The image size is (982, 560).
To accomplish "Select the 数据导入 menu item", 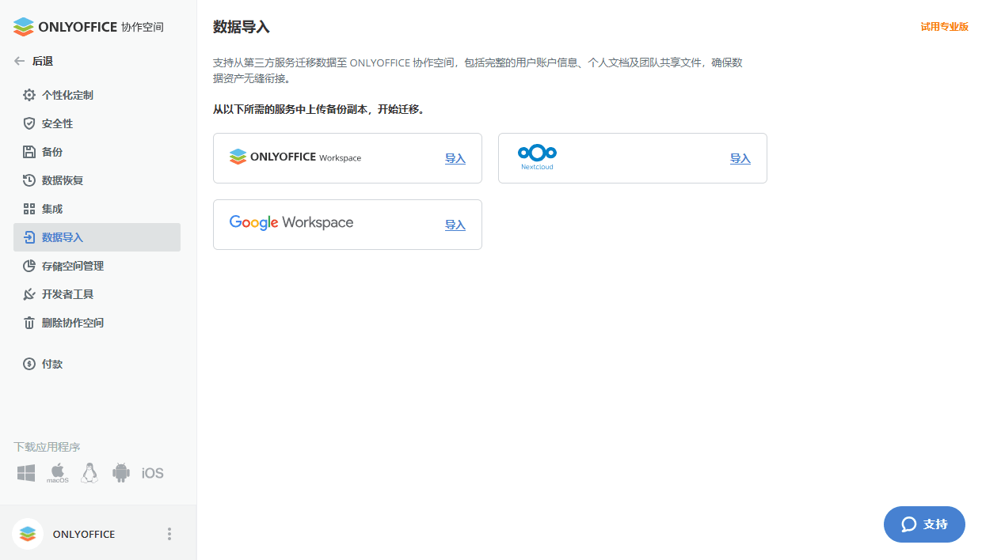I will tap(97, 237).
